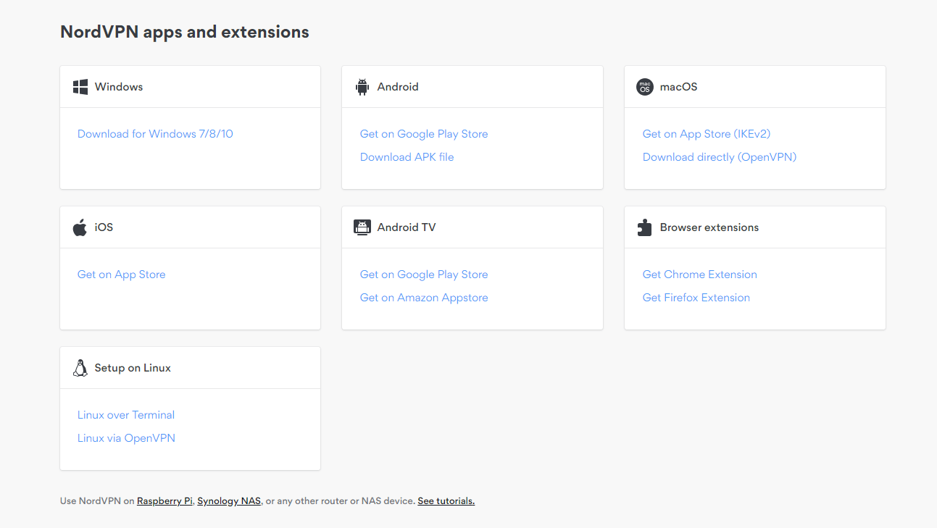Open Linux over Terminal link
This screenshot has height=528, width=937.
click(126, 415)
